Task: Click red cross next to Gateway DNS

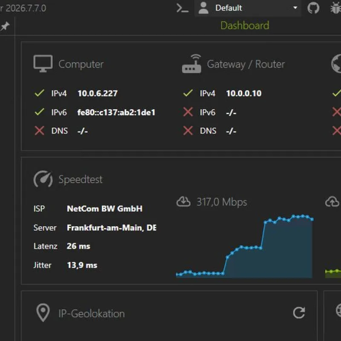Action: pos(188,131)
